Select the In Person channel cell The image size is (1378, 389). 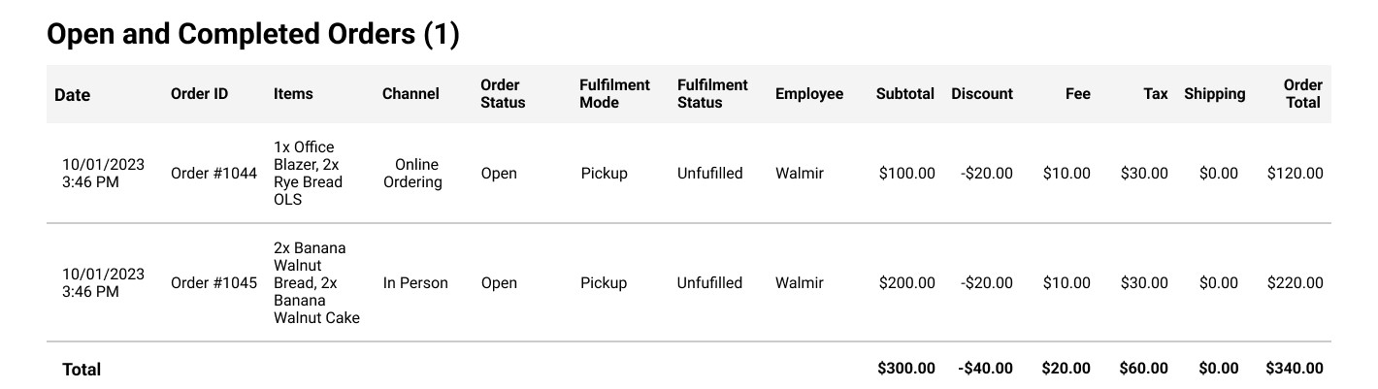[x=415, y=283]
